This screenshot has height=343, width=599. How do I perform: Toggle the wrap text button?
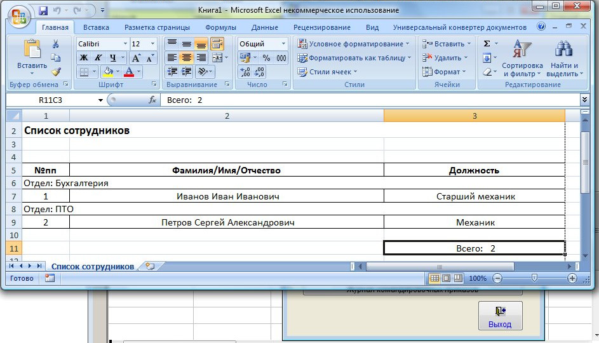point(217,44)
